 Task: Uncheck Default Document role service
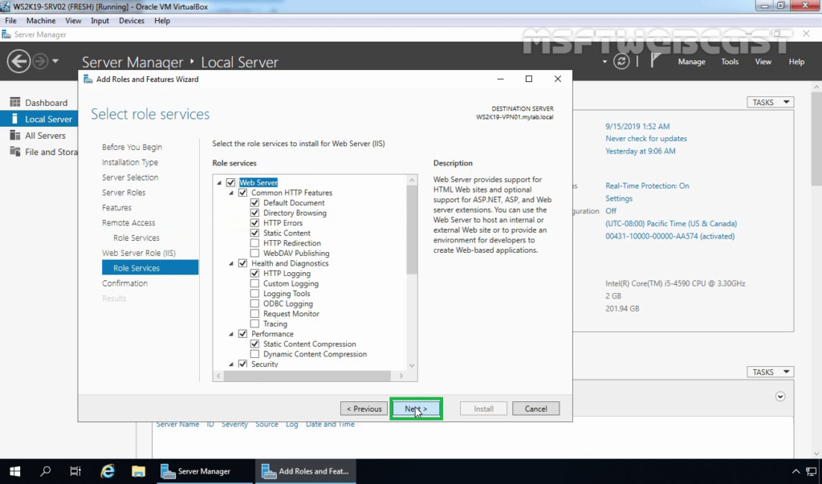point(254,203)
